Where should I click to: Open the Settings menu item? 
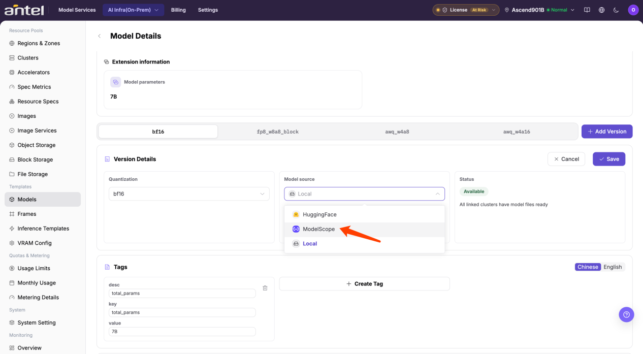208,10
